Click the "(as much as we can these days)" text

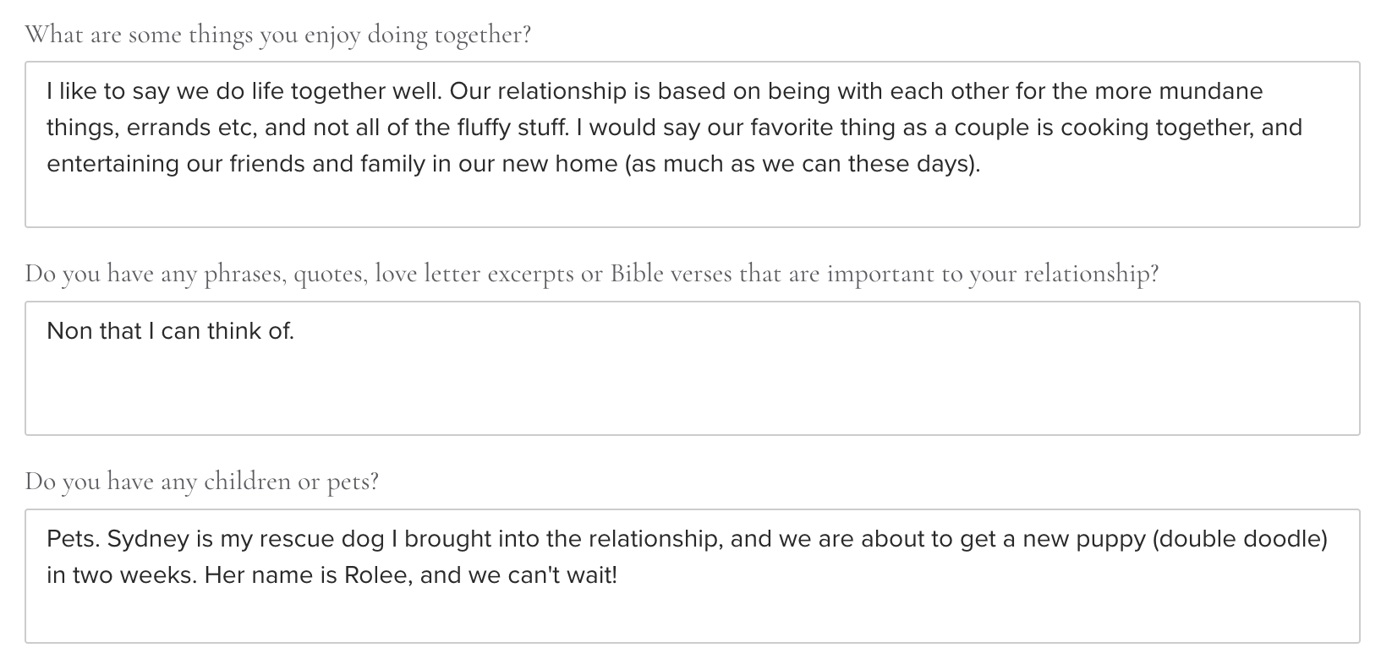click(802, 164)
